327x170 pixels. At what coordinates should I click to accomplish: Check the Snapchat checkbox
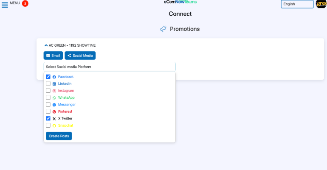[48, 125]
